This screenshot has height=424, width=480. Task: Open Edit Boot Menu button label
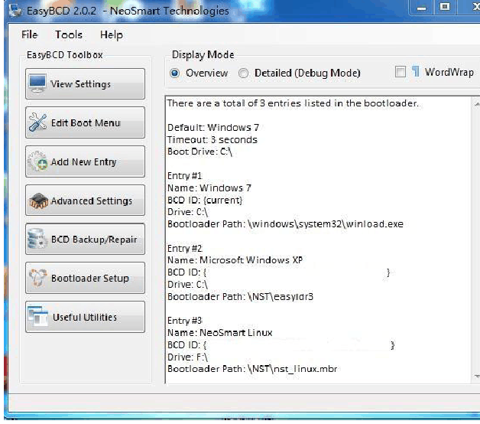[86, 123]
